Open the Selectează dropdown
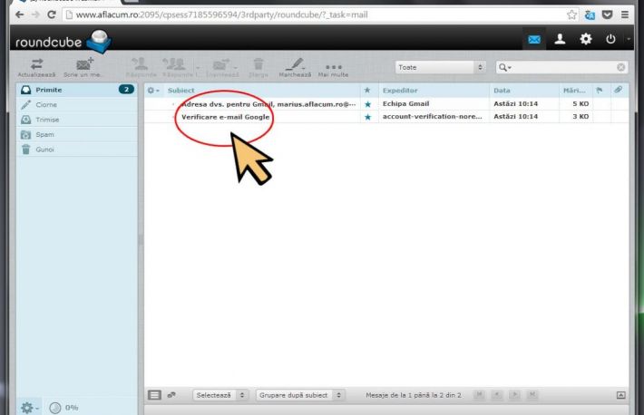The width and height of the screenshot is (644, 415). pyautogui.click(x=218, y=395)
